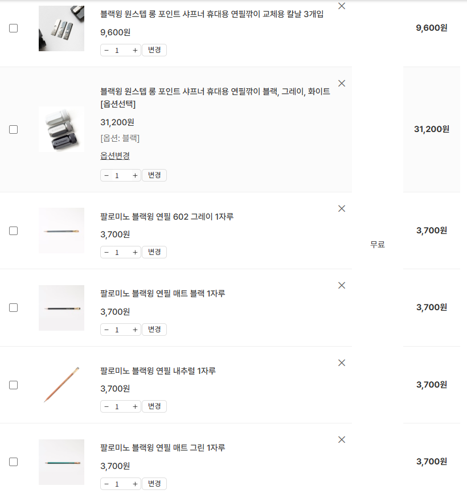The image size is (467, 498).
Task: Open the 팔로미노 블랙윙 연필 내추럴 1자루 link
Action: click(158, 371)
